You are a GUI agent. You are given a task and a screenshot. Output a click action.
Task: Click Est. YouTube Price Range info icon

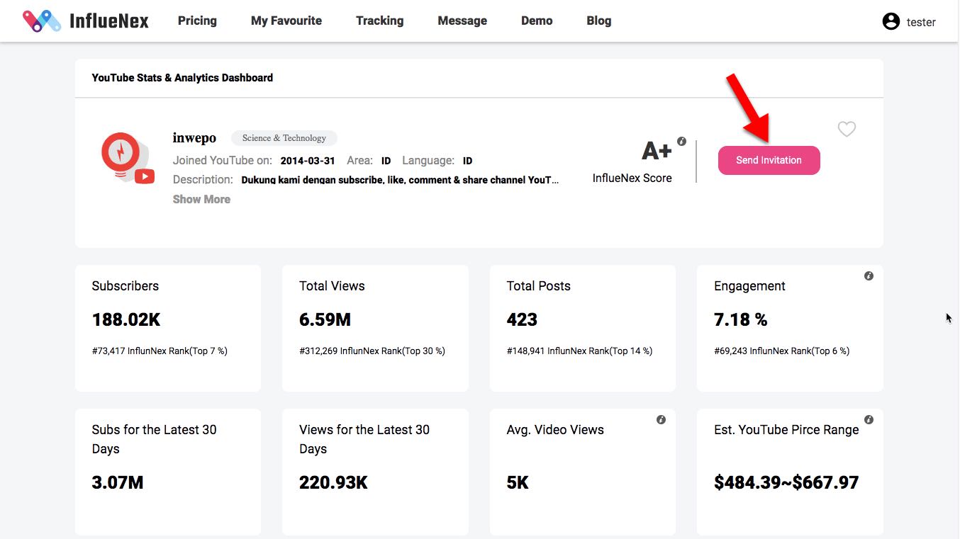click(x=869, y=420)
